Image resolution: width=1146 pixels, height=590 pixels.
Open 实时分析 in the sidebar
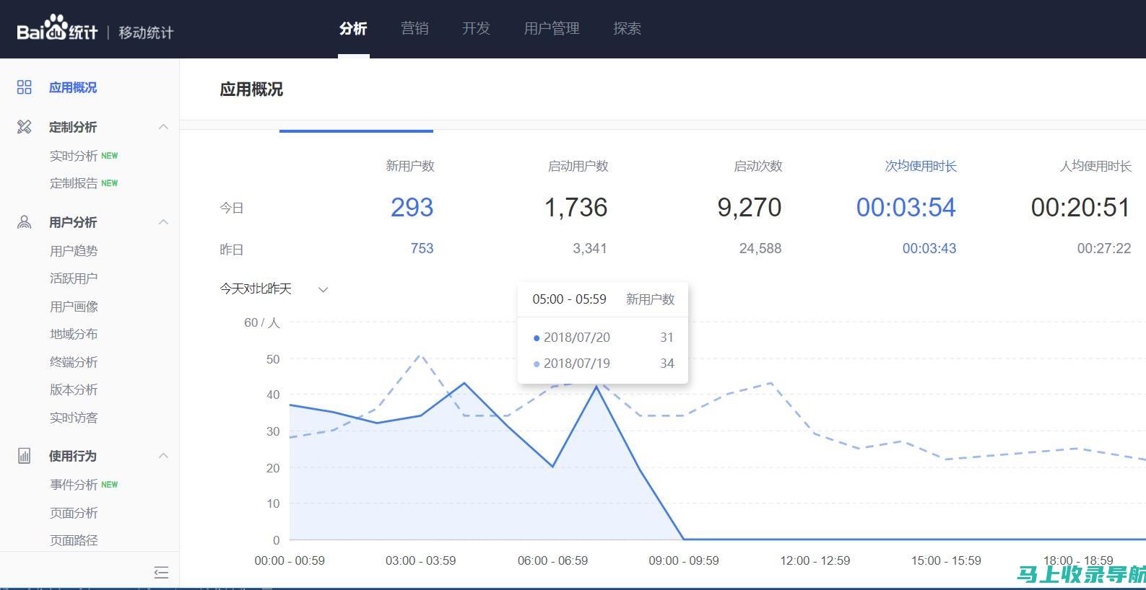pos(74,156)
